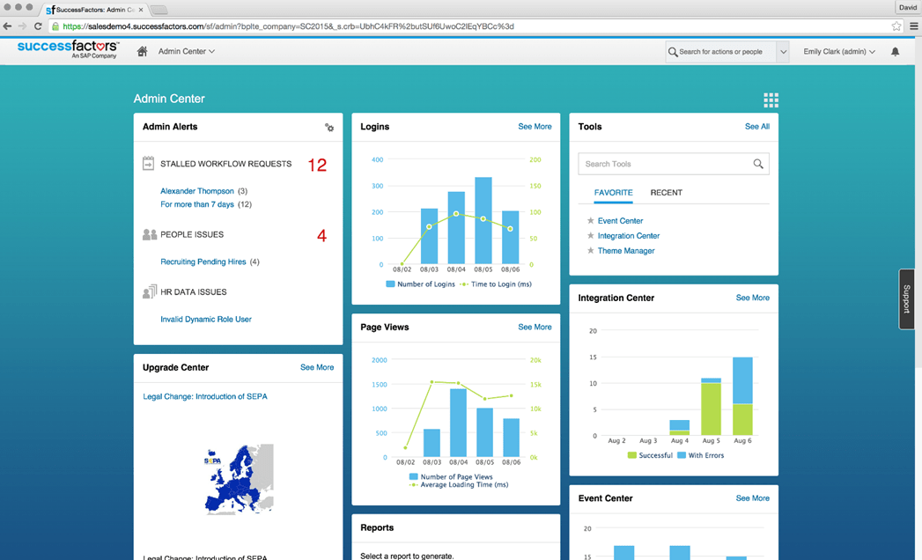Click the tile grid icon
Viewport: 922px width, 560px height.
771,99
